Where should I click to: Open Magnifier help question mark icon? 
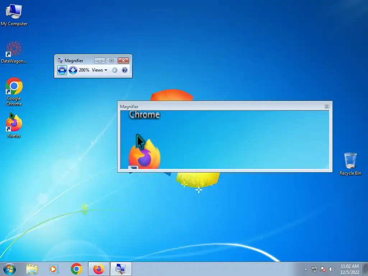tap(125, 70)
